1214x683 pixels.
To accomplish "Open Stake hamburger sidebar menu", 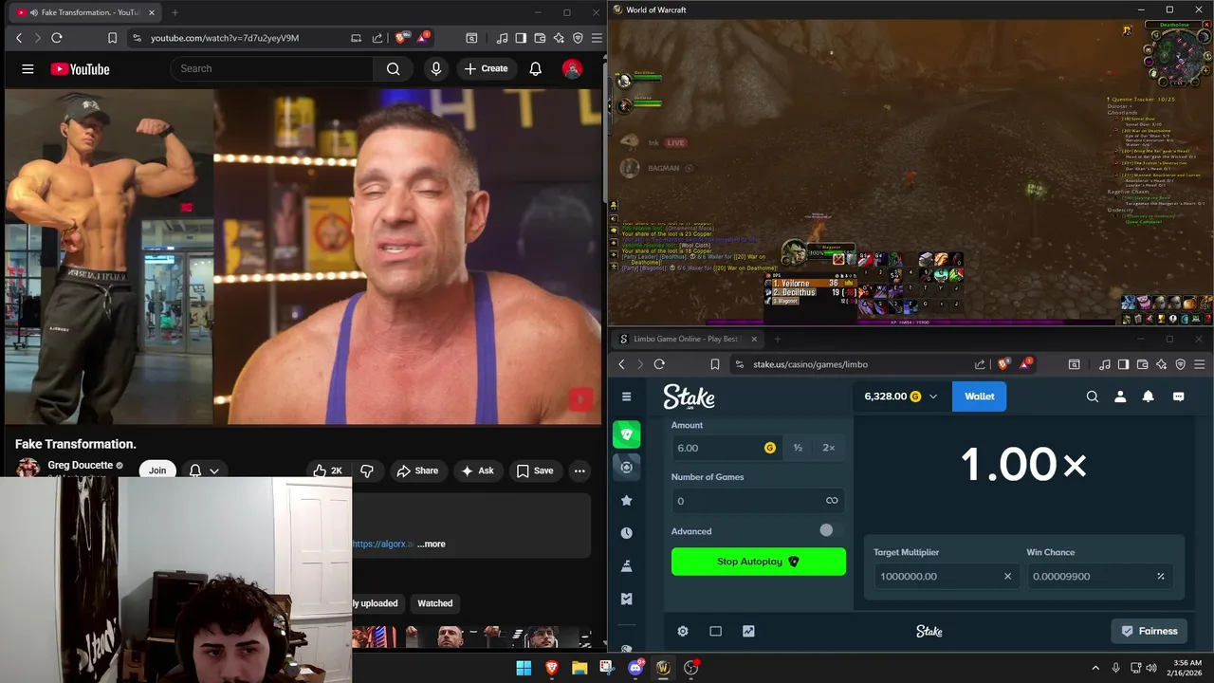I will click(626, 397).
